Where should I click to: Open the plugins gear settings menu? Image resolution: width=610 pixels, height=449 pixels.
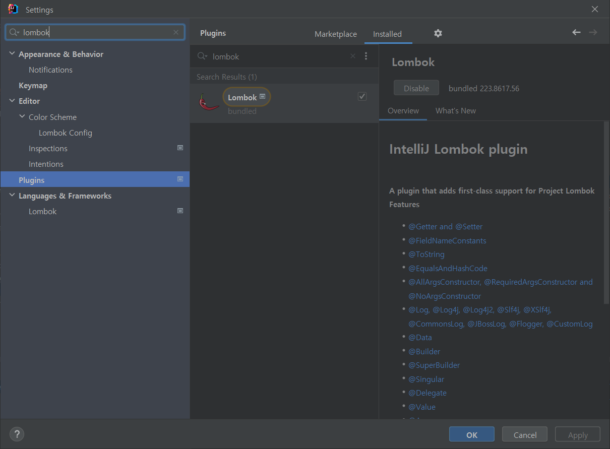tap(438, 33)
